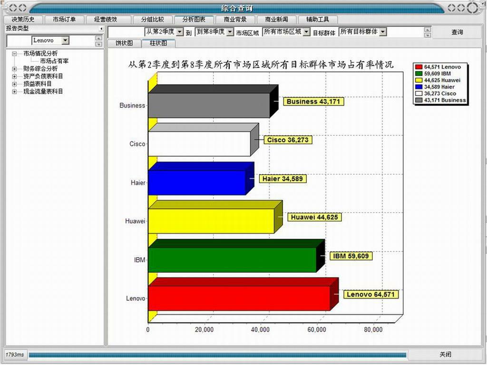Switch to 分组比较 tab
The height and width of the screenshot is (365, 487).
152,19
